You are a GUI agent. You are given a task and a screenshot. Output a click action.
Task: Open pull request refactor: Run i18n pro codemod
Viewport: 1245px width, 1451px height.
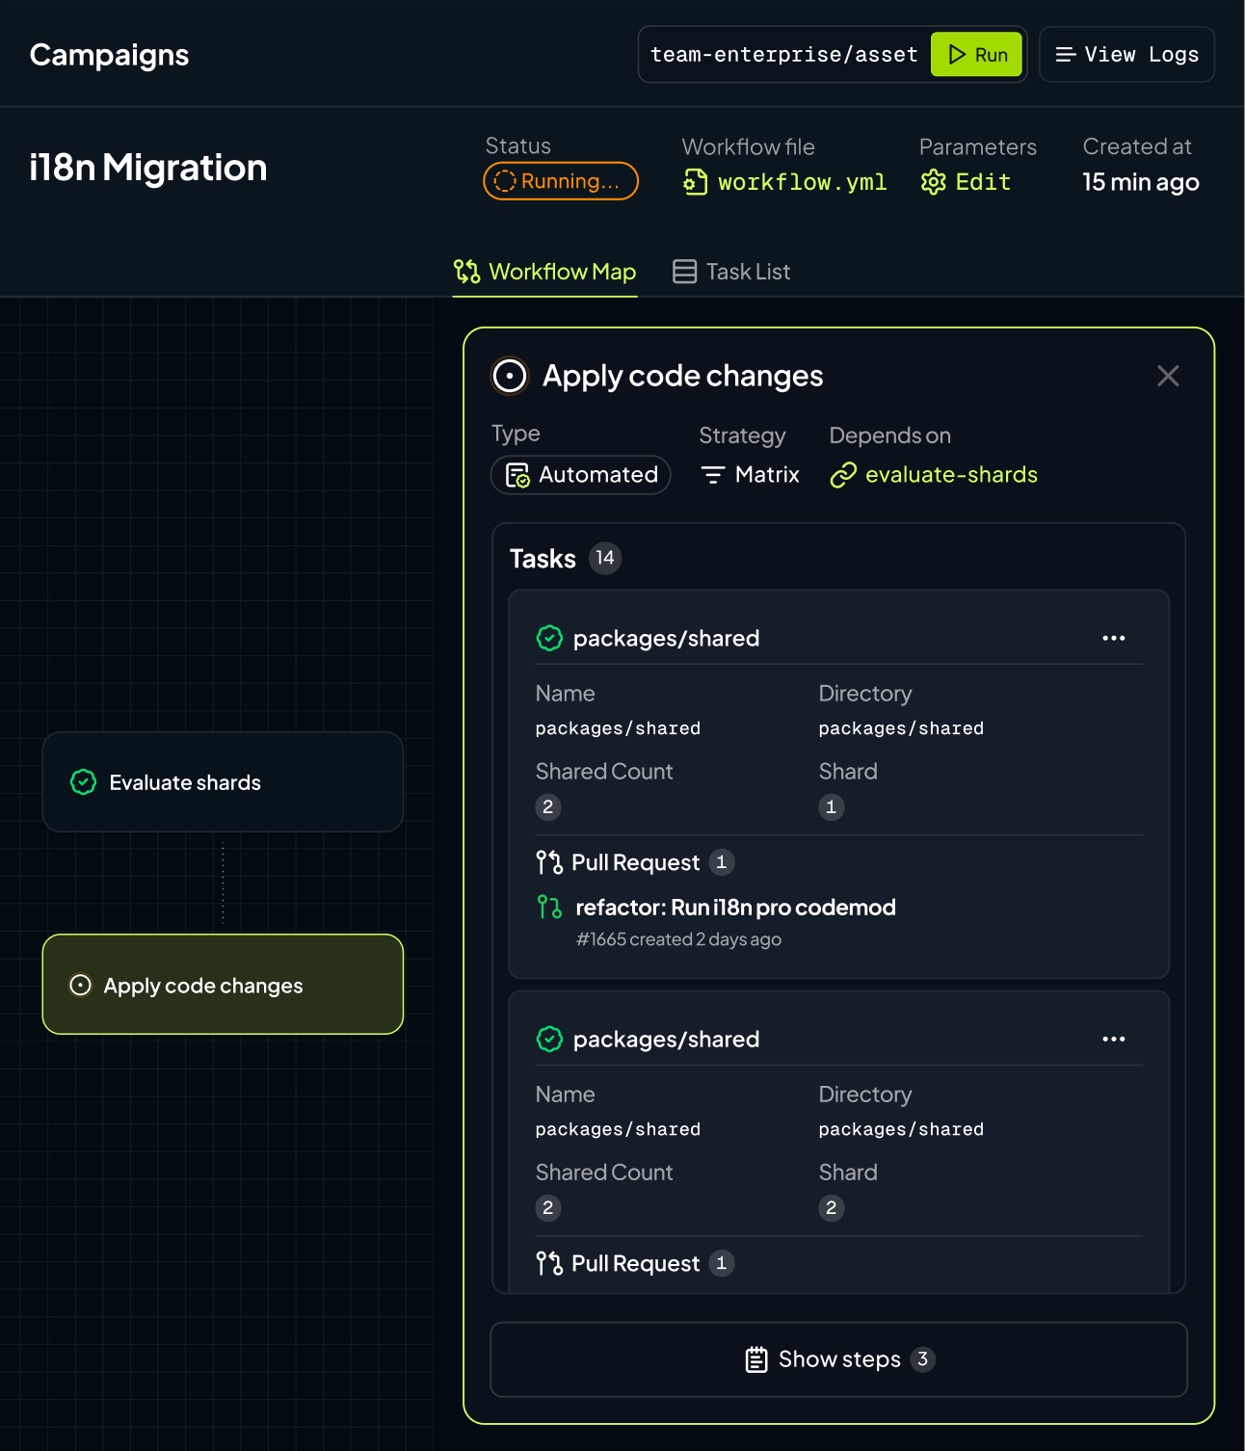coord(735,908)
